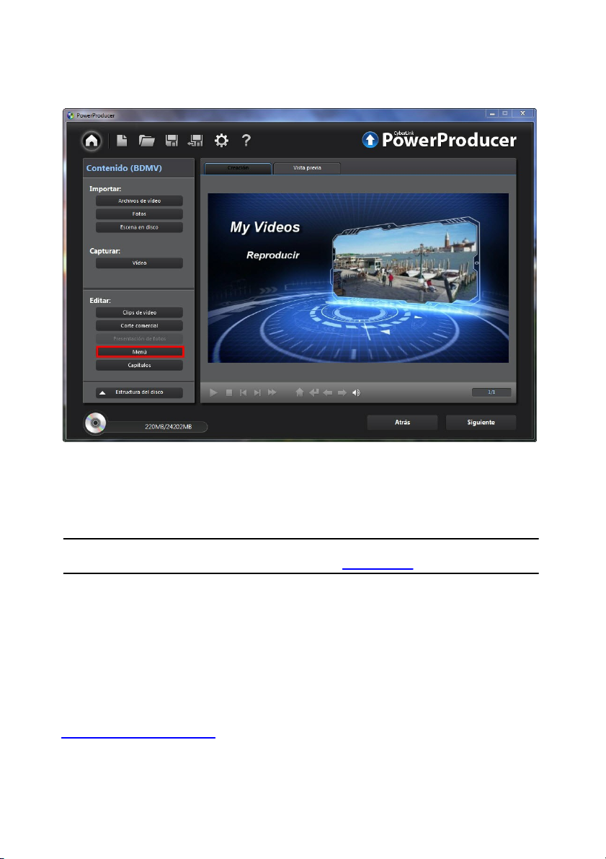Stop playback with the square Stop button
The width and height of the screenshot is (606, 859).
(x=228, y=393)
